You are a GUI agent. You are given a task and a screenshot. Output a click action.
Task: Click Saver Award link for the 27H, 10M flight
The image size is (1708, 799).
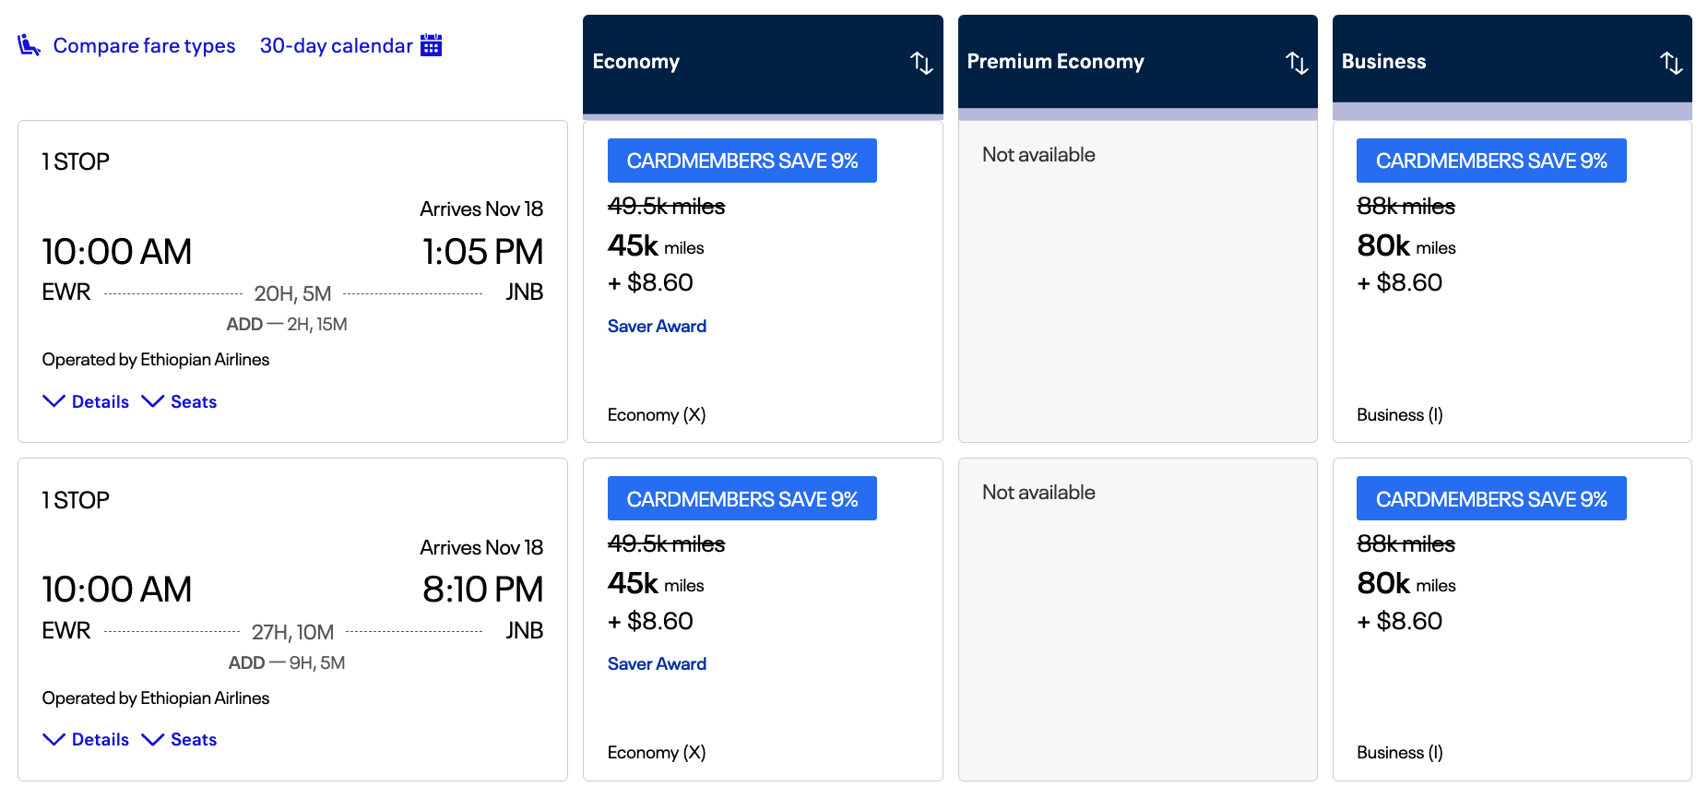coord(657,663)
